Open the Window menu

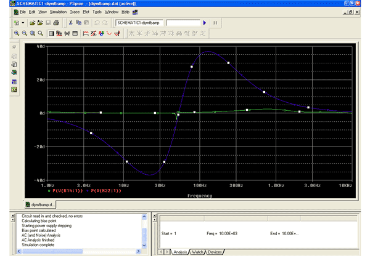112,12
